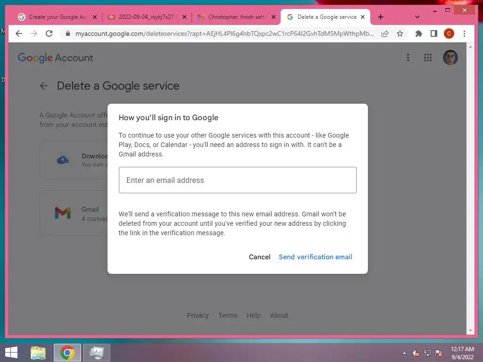Open the Extensions puzzle icon
483x362 pixels.
coord(419,33)
